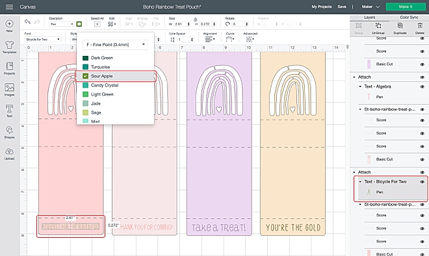Click the Save link

[342, 6]
